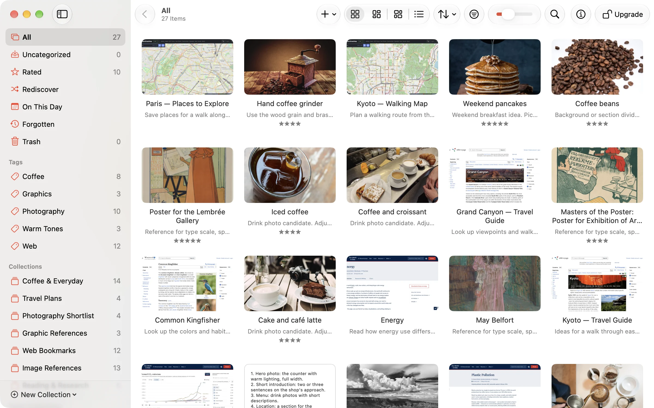Expand the New Collection menu
The image size is (654, 408).
click(x=44, y=395)
